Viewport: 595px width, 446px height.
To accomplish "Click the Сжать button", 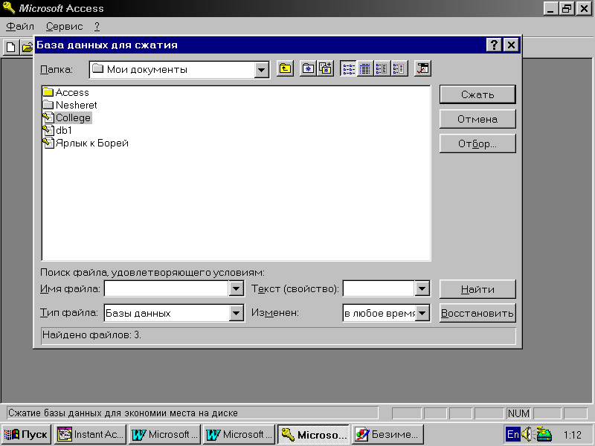I will click(477, 94).
